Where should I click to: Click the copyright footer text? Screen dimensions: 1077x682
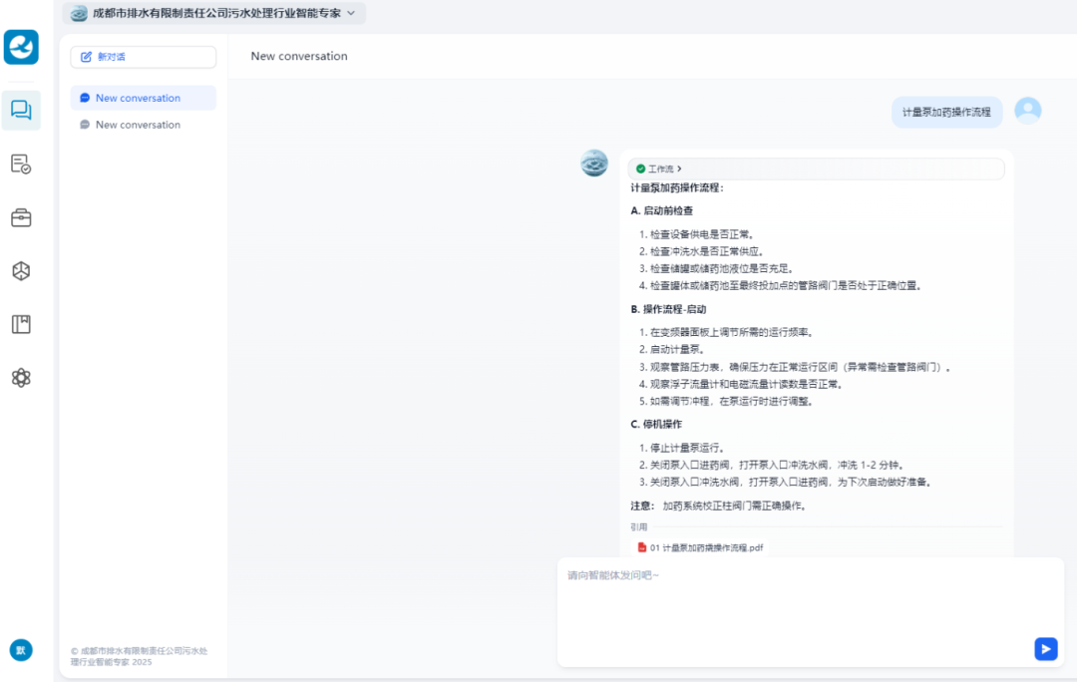click(139, 656)
